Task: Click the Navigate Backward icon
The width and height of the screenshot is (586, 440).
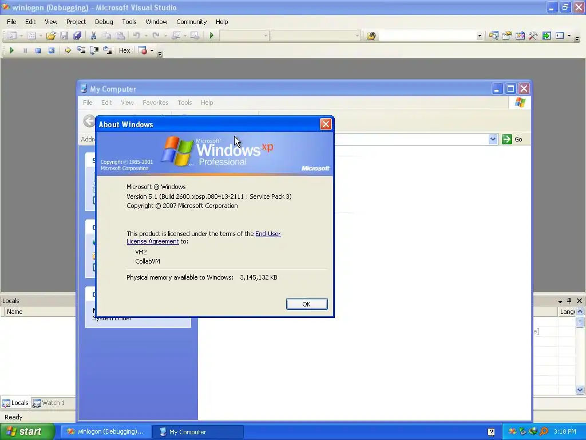Action: click(x=176, y=36)
